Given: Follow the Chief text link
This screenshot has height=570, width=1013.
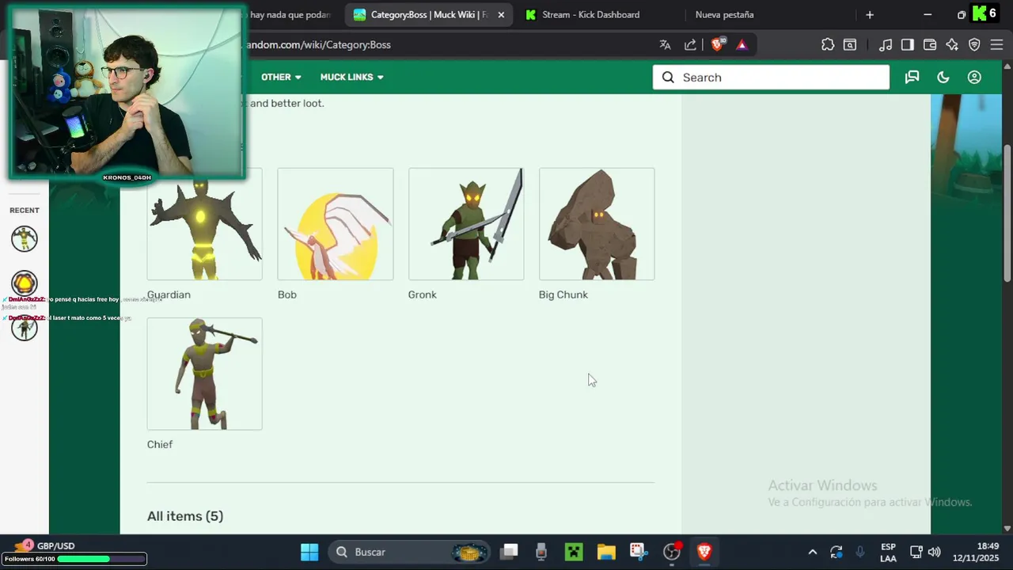Looking at the screenshot, I should point(160,444).
